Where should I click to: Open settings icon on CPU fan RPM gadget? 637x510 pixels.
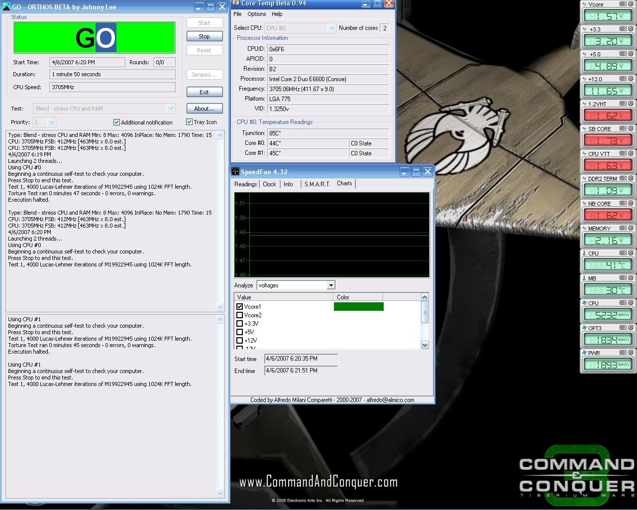click(623, 303)
